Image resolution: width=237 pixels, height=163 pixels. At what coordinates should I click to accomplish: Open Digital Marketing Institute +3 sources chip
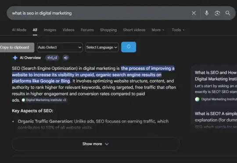pos(44,100)
